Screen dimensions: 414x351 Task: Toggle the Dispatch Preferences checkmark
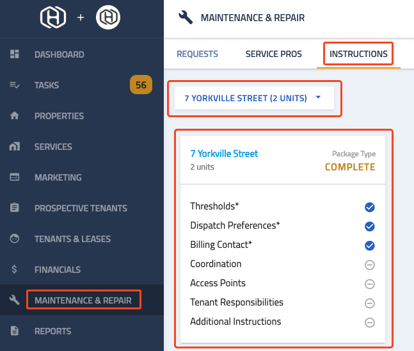tap(369, 226)
